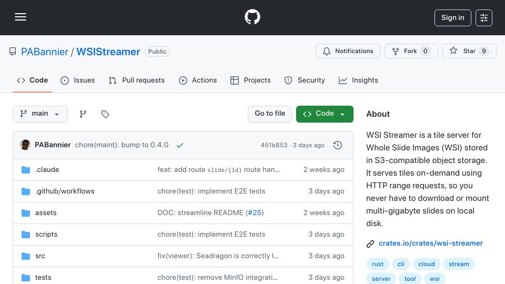This screenshot has height=284, width=505.
Task: Show the green check status details
Action: [x=180, y=145]
